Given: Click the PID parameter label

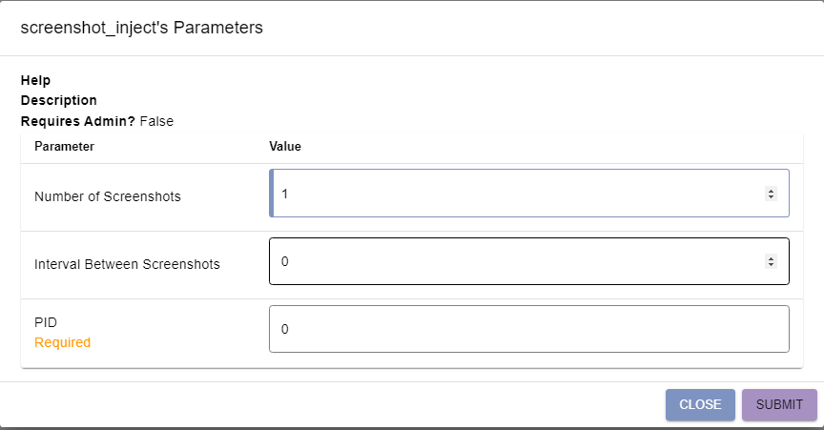Looking at the screenshot, I should (46, 322).
